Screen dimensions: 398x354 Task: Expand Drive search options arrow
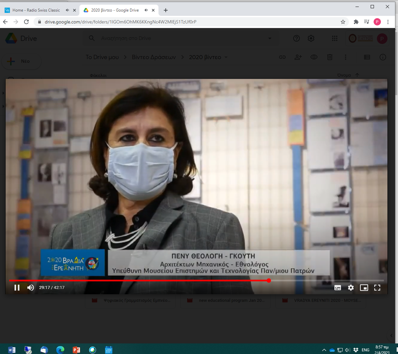click(270, 38)
